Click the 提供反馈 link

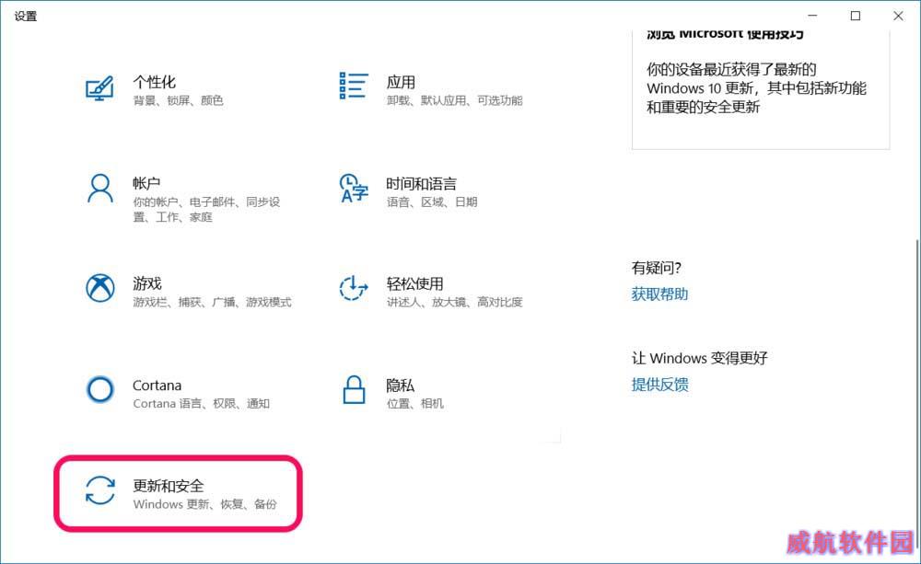[659, 385]
